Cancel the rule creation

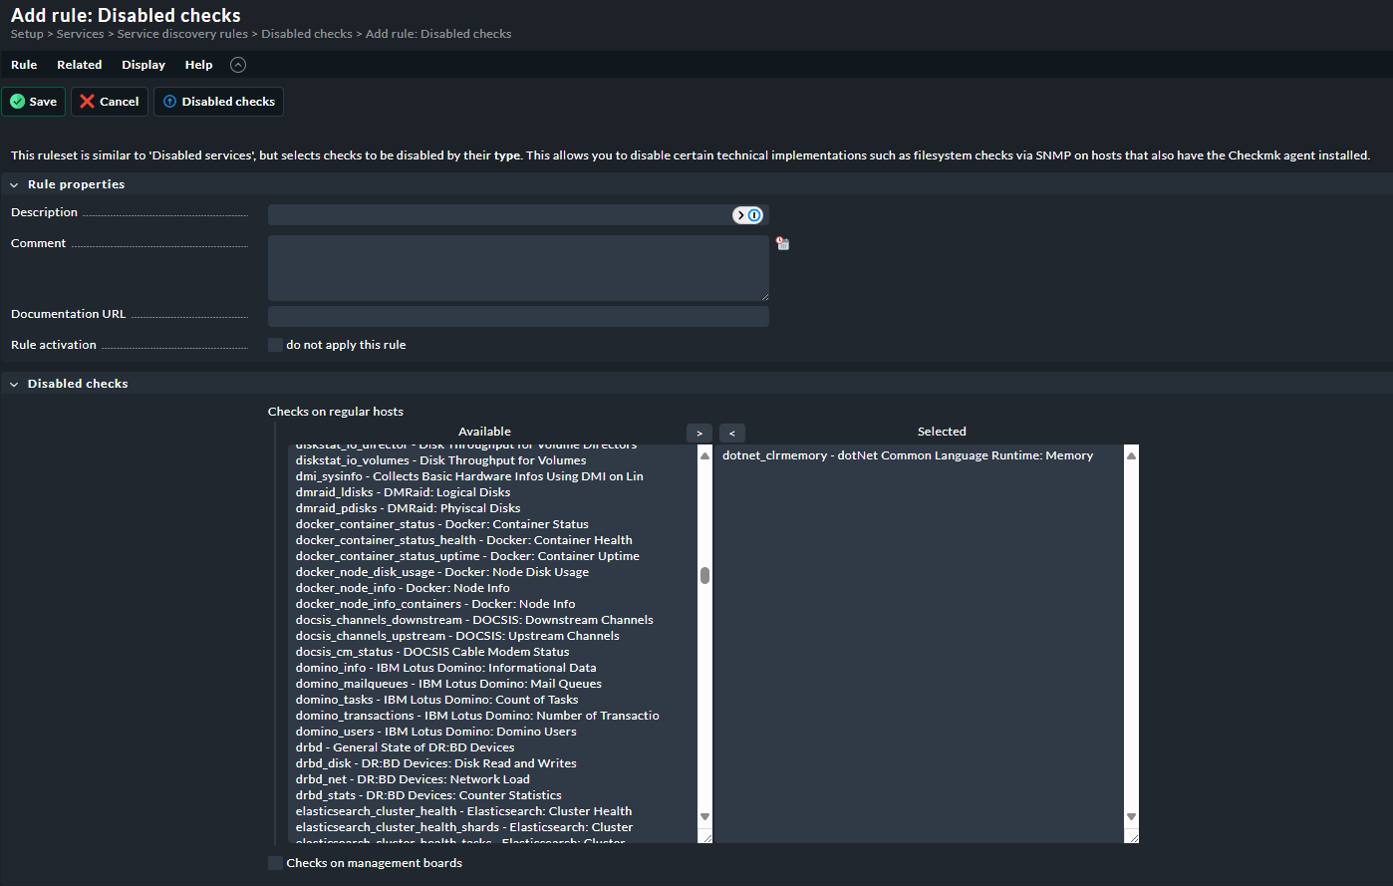[110, 102]
